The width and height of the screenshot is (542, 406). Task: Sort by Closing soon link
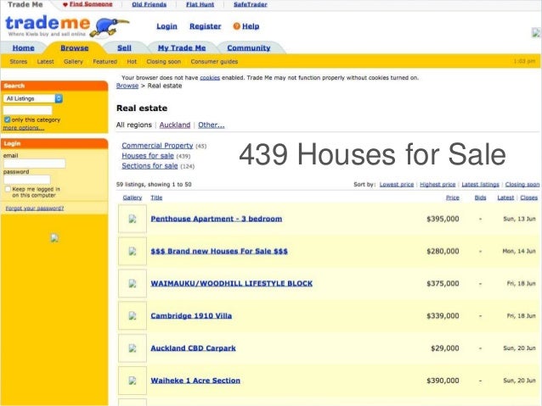tap(522, 185)
